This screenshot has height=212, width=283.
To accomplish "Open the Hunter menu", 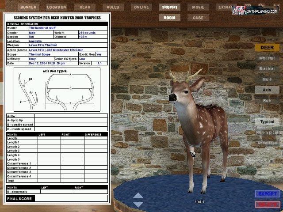I will pos(29,7).
